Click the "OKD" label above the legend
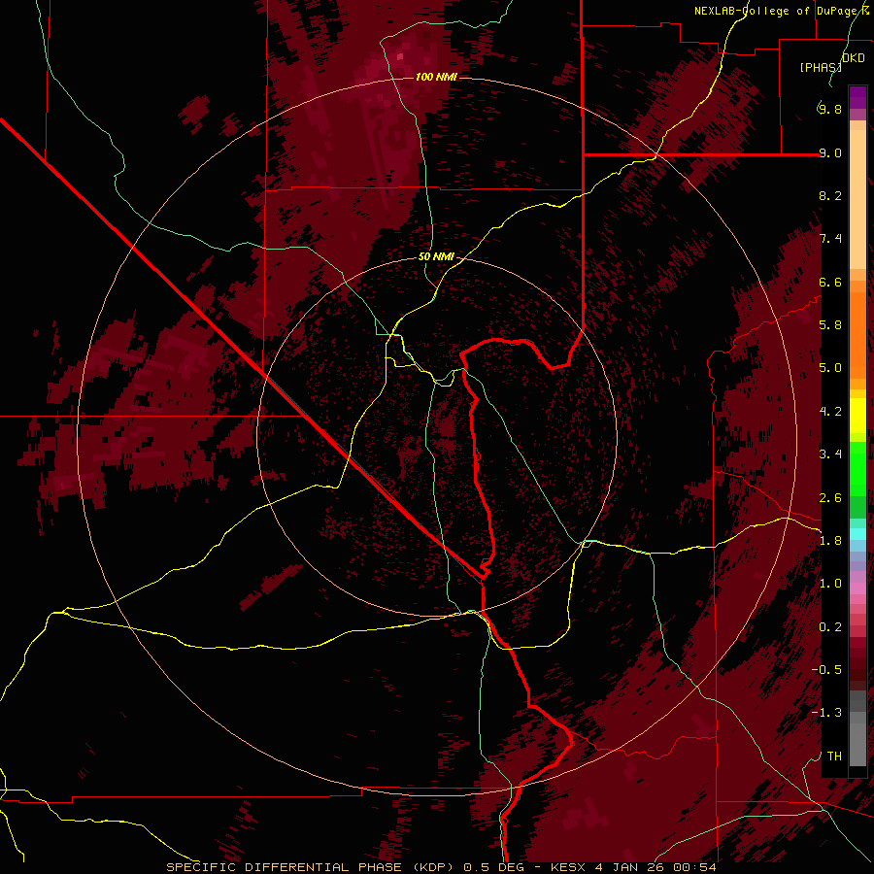Image resolution: width=874 pixels, height=874 pixels. tap(854, 58)
